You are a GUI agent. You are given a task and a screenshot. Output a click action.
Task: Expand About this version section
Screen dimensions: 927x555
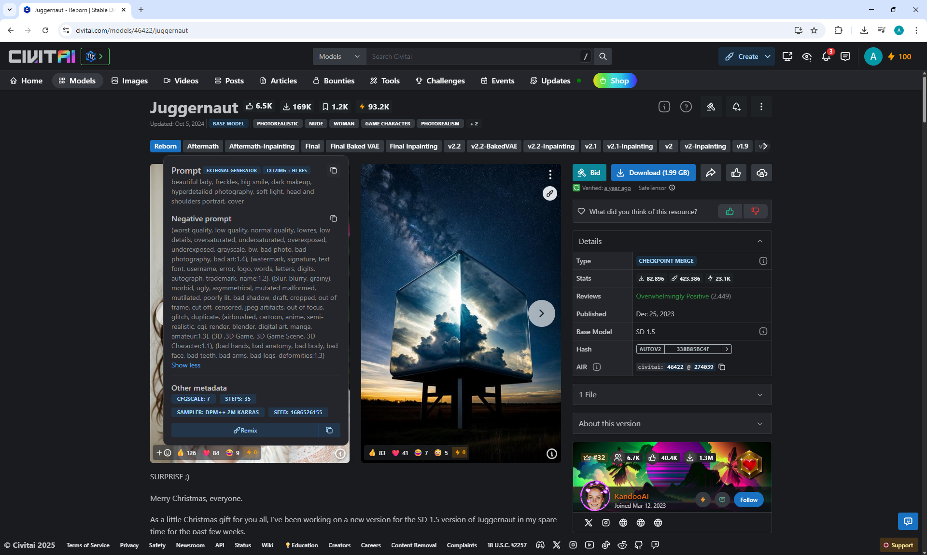[x=672, y=423]
